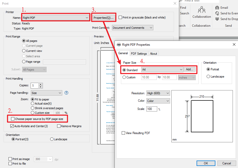Click OK in Right PDF Properties
Viewport: 238px width, 168px height.
(x=206, y=163)
